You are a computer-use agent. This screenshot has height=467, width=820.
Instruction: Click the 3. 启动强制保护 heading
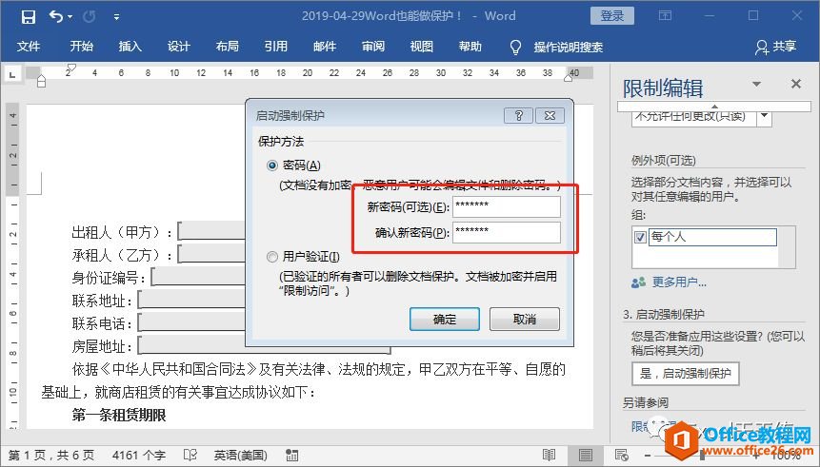664,315
